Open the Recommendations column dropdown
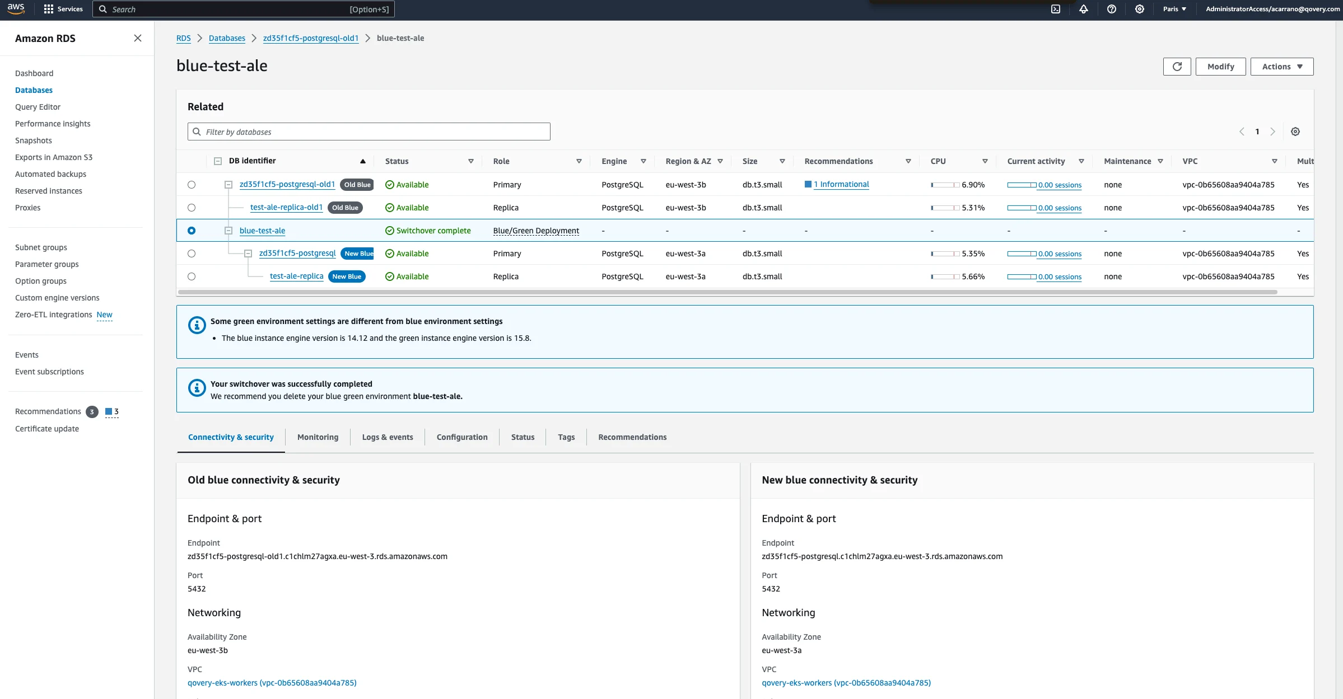 [908, 161]
